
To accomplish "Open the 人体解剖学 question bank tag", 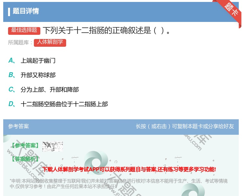I will [x=50, y=43].
